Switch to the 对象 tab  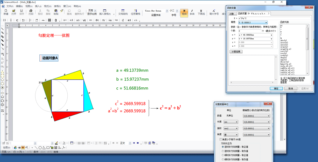click(232, 14)
